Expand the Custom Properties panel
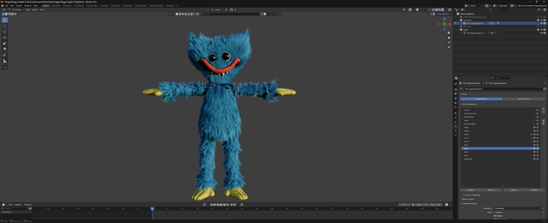The height and width of the screenshot is (223, 548). pyautogui.click(x=473, y=195)
